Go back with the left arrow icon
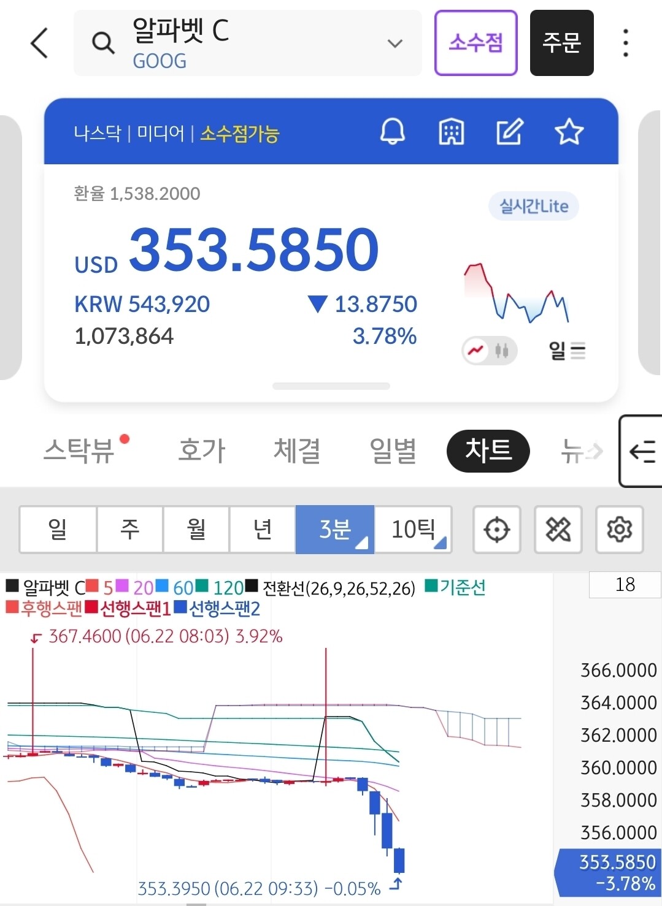Screen dimensions: 662x906 point(39,43)
